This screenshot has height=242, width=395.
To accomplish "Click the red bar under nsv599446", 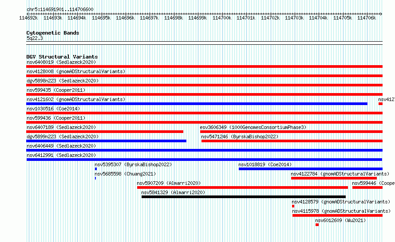I will [367, 187].
